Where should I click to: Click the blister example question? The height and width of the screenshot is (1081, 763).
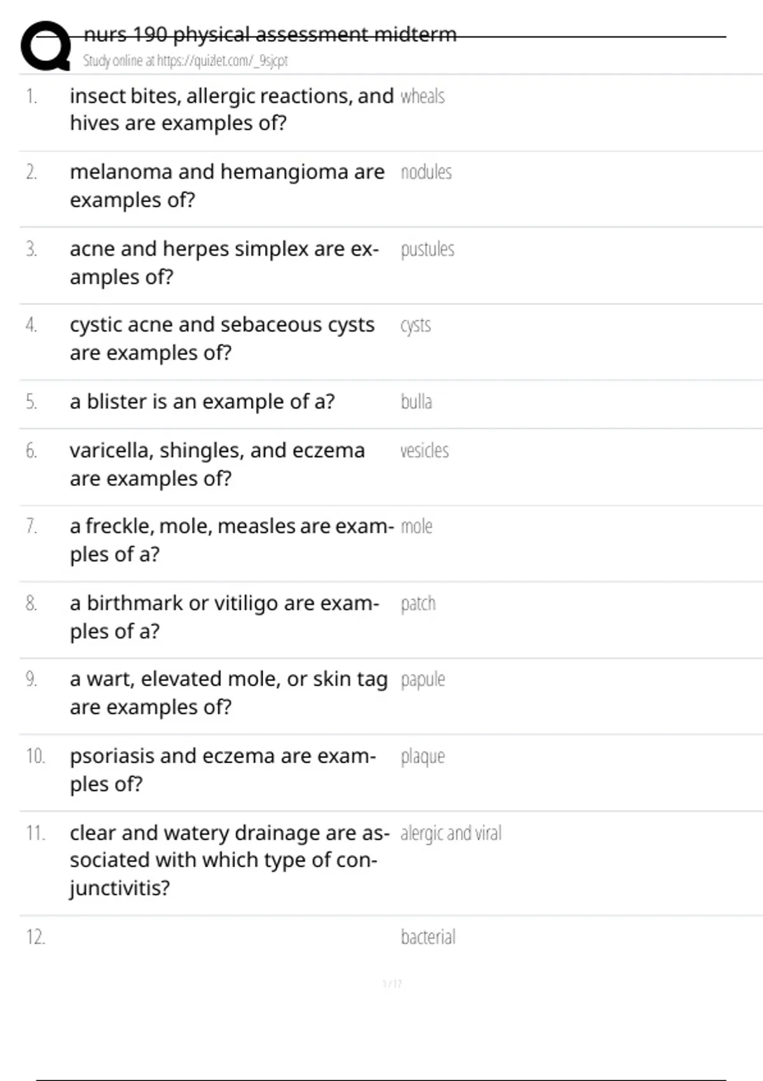point(202,402)
